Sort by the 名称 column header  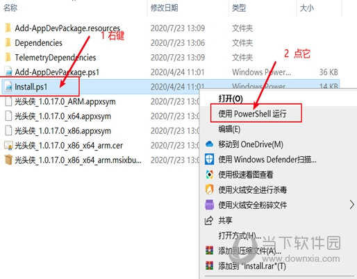click(x=10, y=8)
